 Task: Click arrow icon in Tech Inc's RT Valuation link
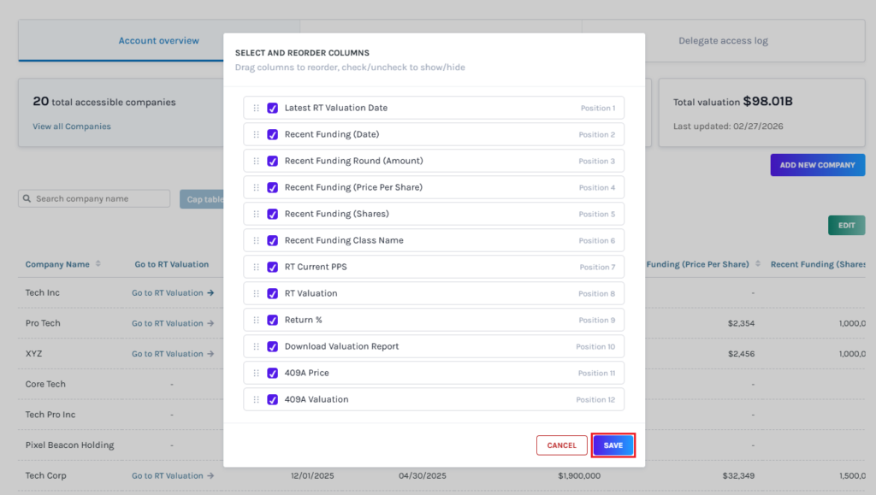click(x=210, y=293)
